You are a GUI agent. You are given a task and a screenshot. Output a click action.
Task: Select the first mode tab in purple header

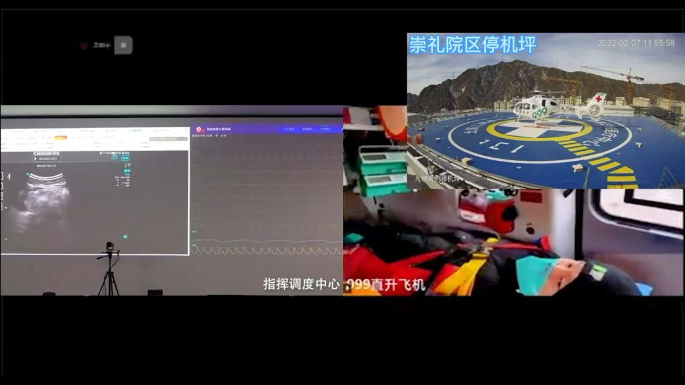pyautogui.click(x=289, y=129)
